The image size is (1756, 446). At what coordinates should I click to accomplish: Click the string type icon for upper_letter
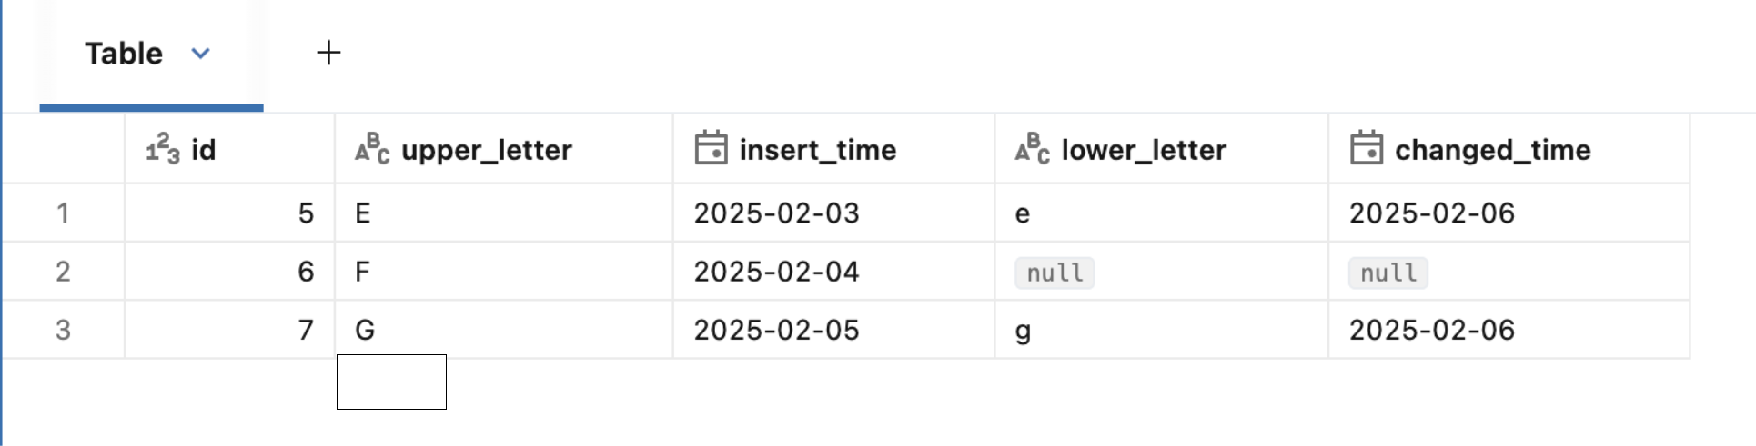(372, 149)
